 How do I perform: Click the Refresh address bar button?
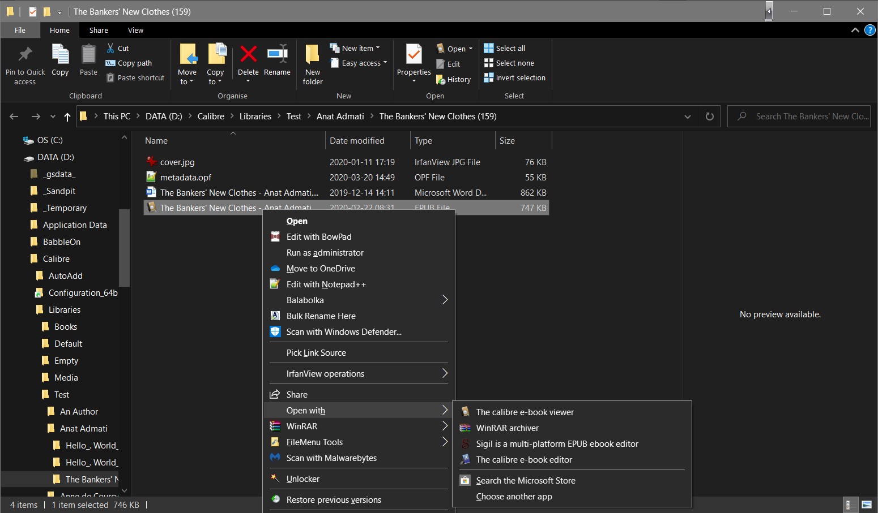710,117
